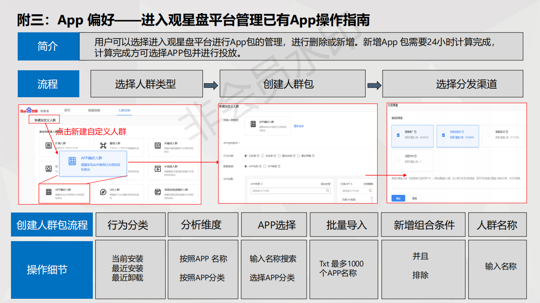540x303 pixels.
Task: Click the help icon next to 闪投DPA
Action: click(x=416, y=156)
